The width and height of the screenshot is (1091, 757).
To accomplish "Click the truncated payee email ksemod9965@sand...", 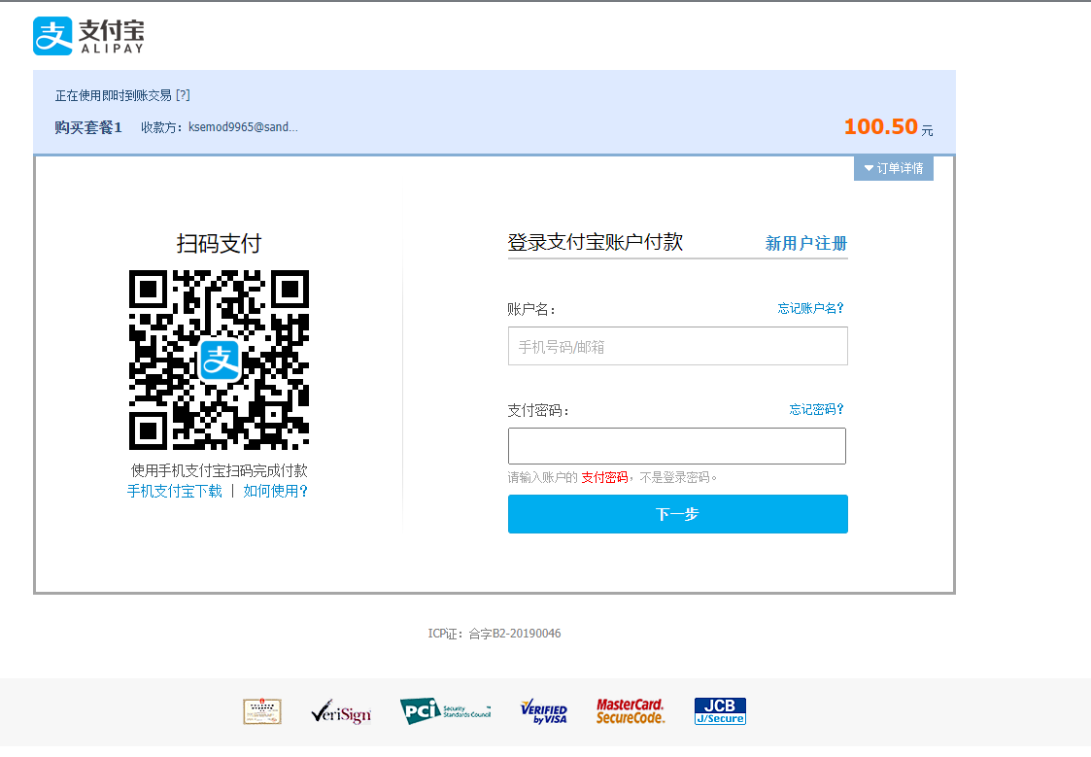I will pos(242,126).
